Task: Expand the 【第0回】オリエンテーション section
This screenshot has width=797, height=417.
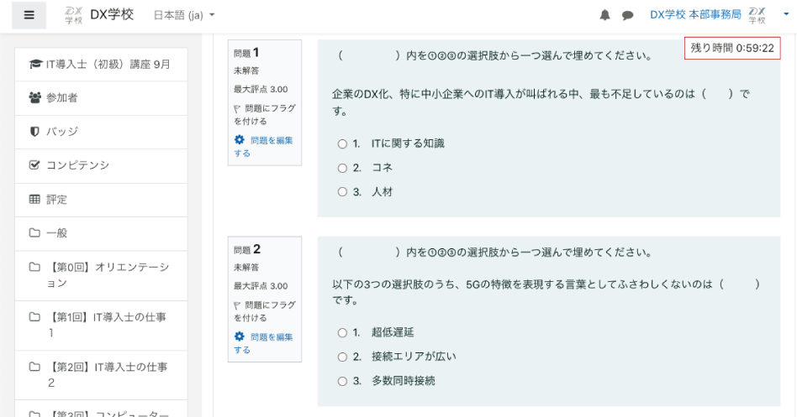Action: pyautogui.click(x=101, y=275)
